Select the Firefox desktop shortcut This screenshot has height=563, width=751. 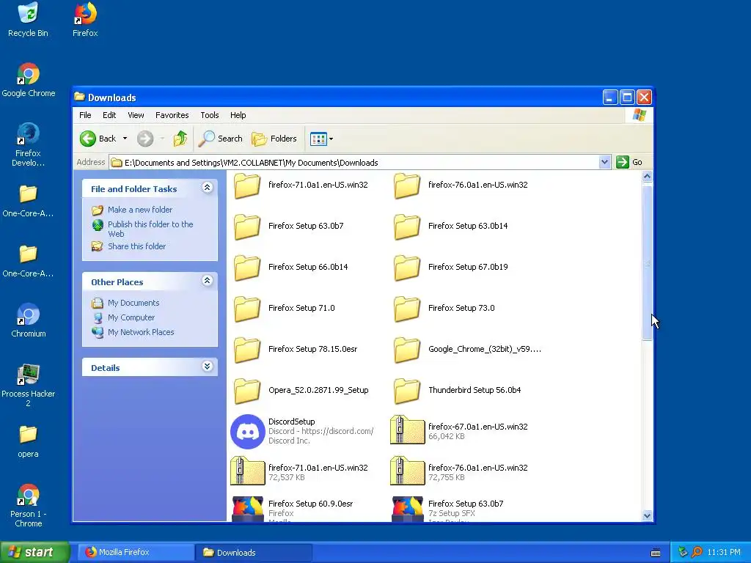tap(85, 19)
